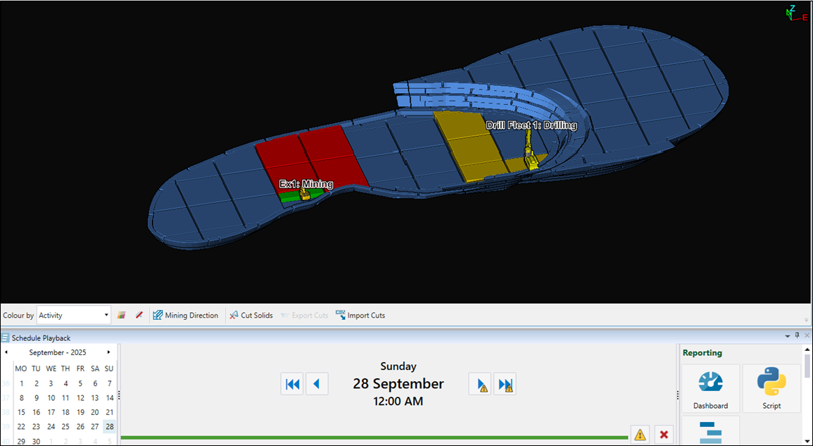
Task: Step playback backward one period
Action: (317, 384)
